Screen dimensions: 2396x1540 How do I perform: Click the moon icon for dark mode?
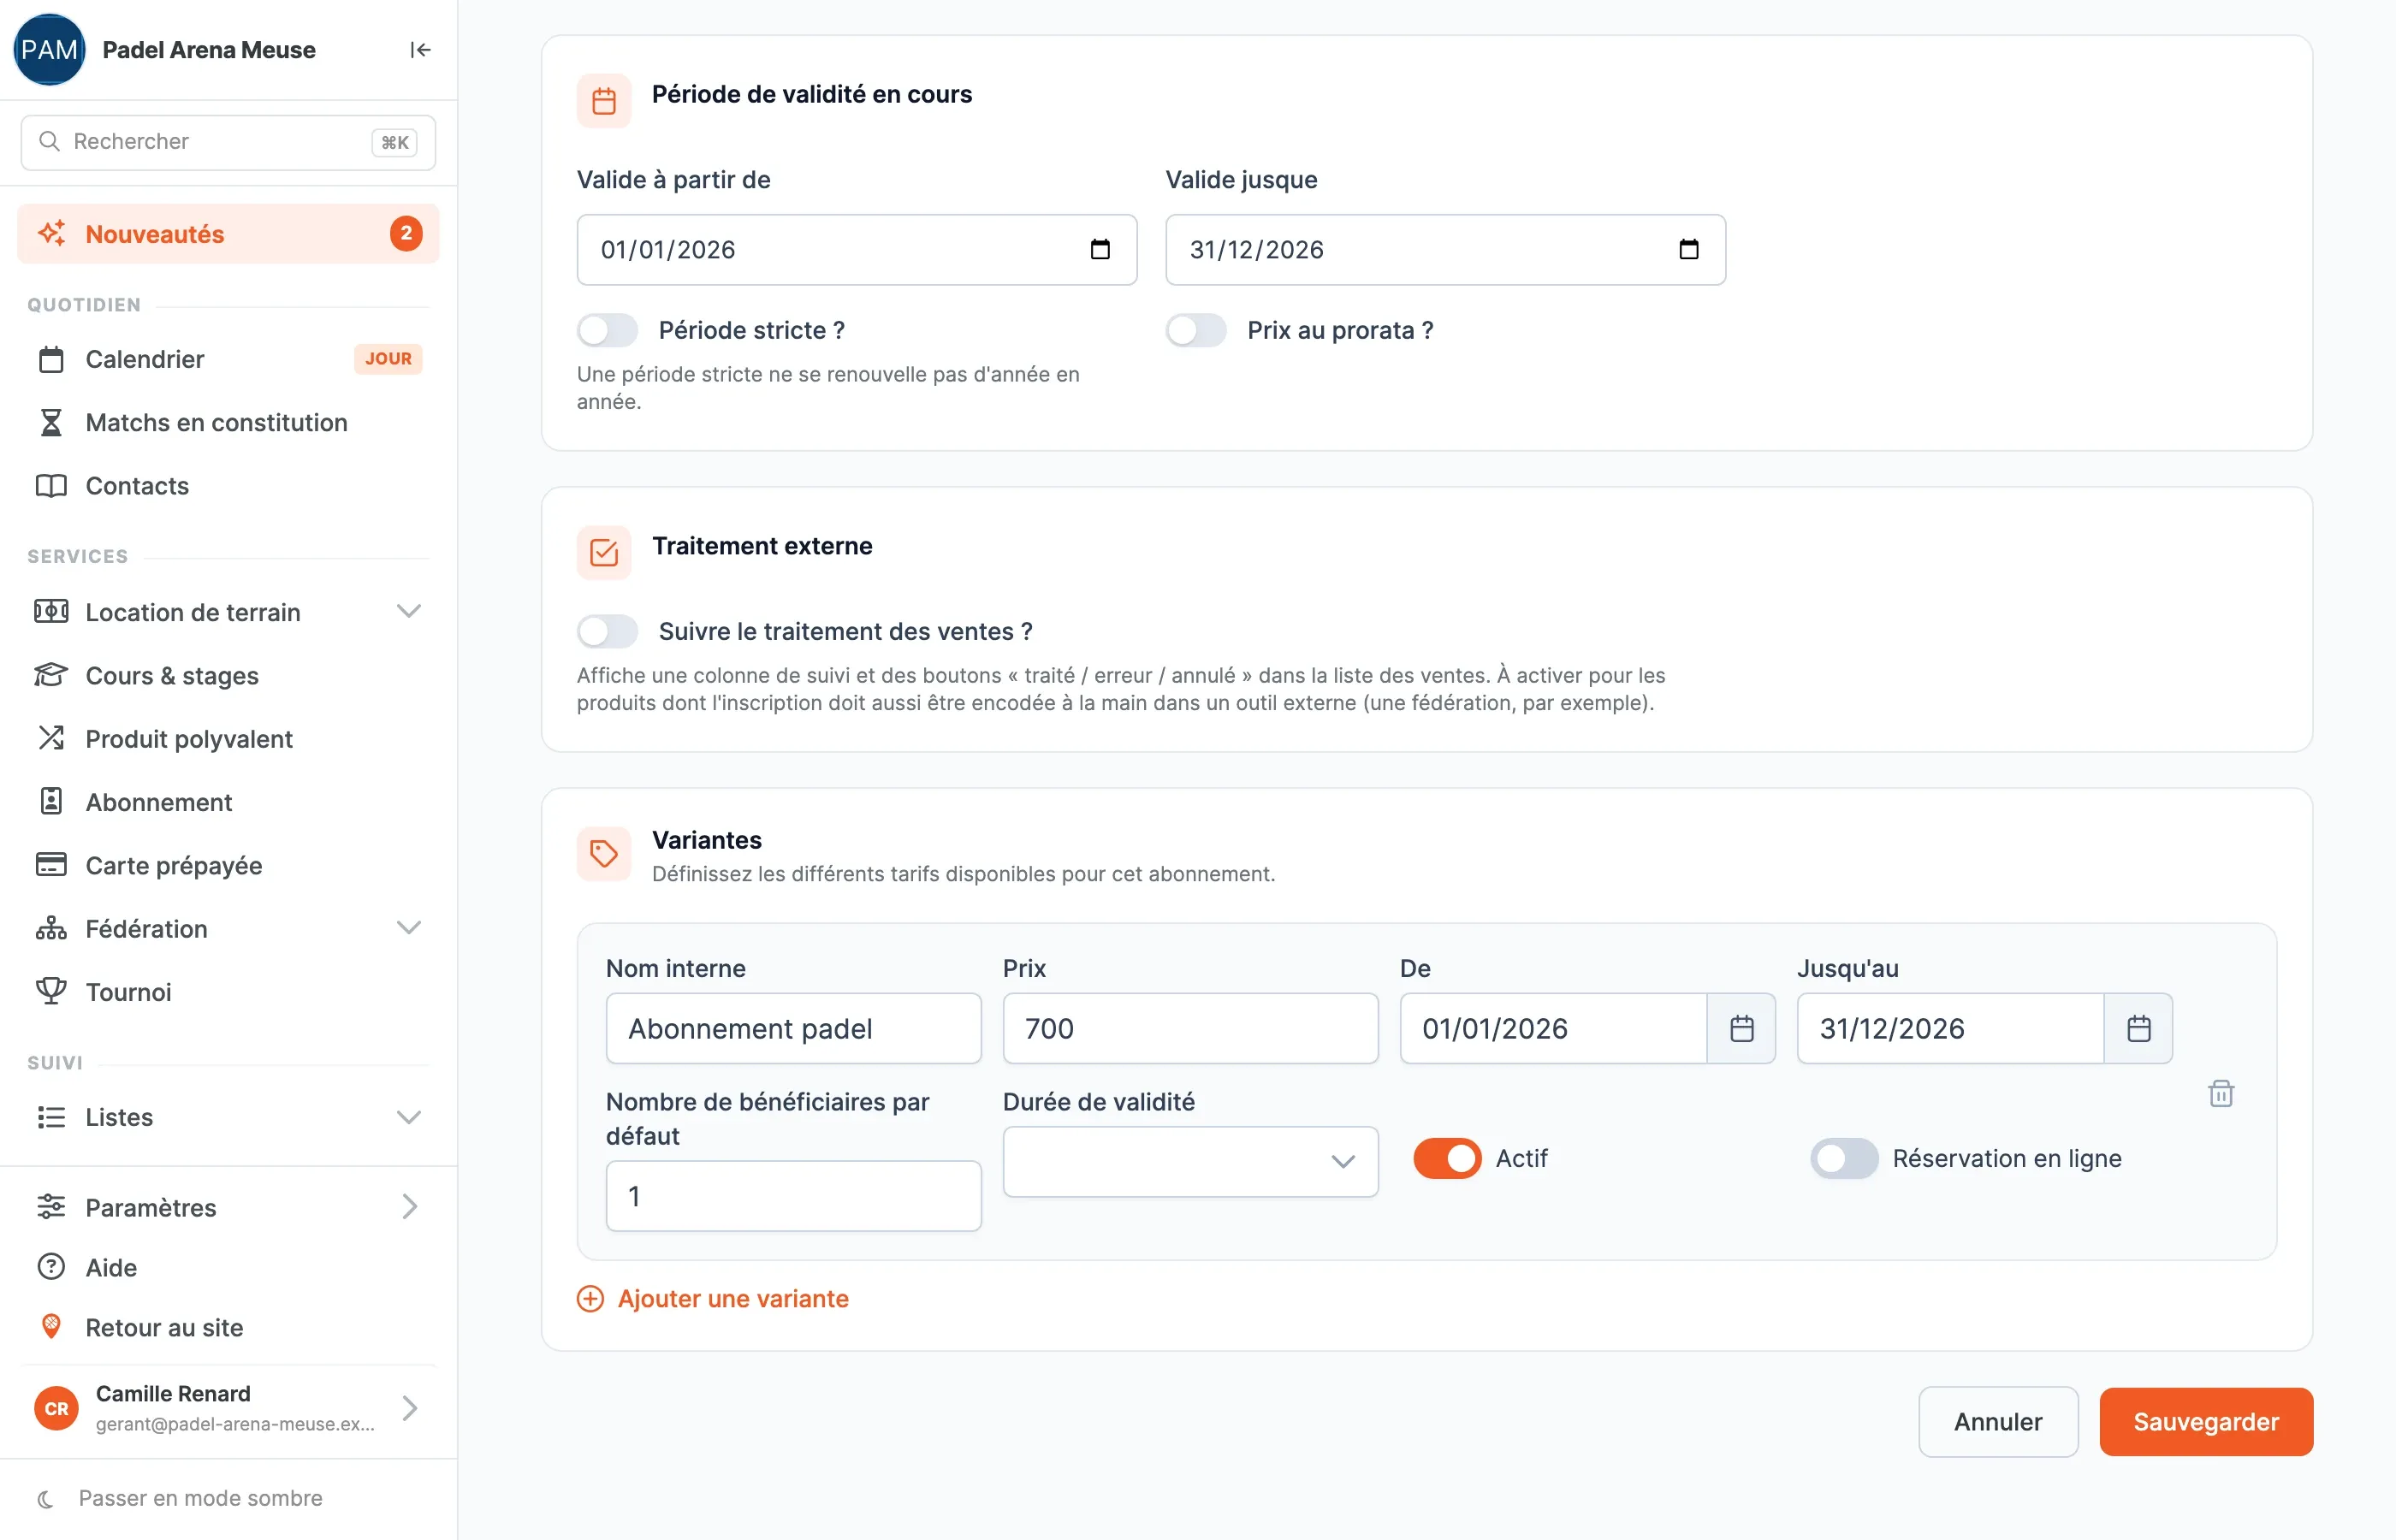[45, 1498]
